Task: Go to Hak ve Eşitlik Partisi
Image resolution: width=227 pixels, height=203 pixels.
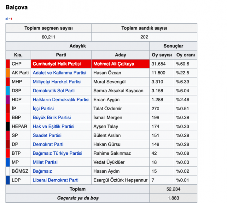Action: point(53,127)
